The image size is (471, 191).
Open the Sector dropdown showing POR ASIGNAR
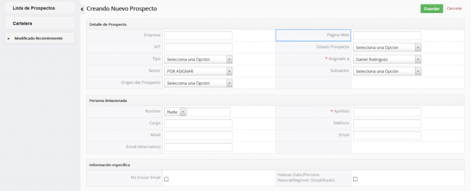[198, 71]
